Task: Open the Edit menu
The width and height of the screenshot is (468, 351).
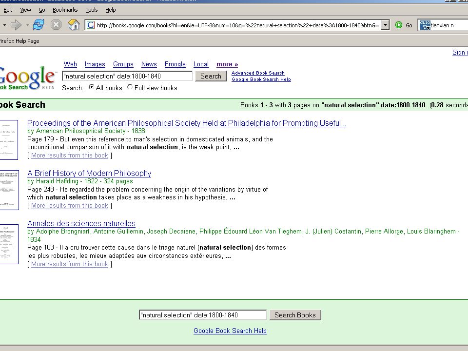Action: 8,10
